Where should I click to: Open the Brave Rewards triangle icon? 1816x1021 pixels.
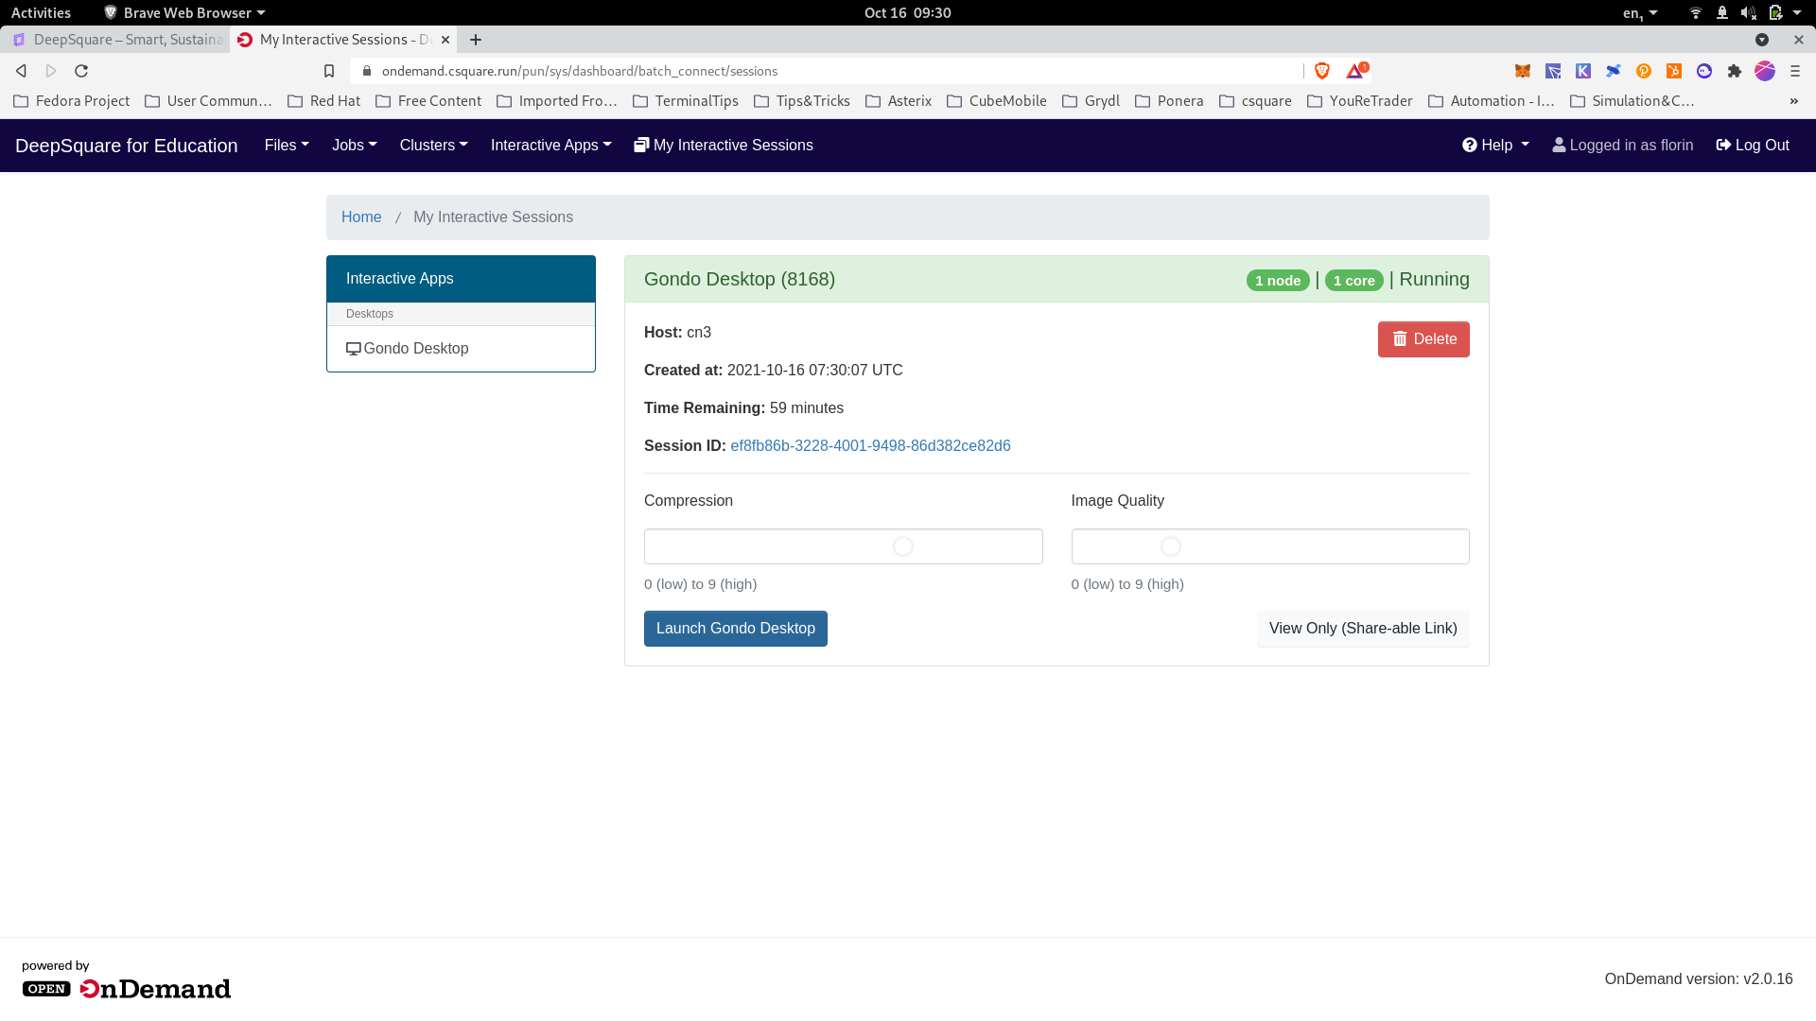coord(1356,71)
